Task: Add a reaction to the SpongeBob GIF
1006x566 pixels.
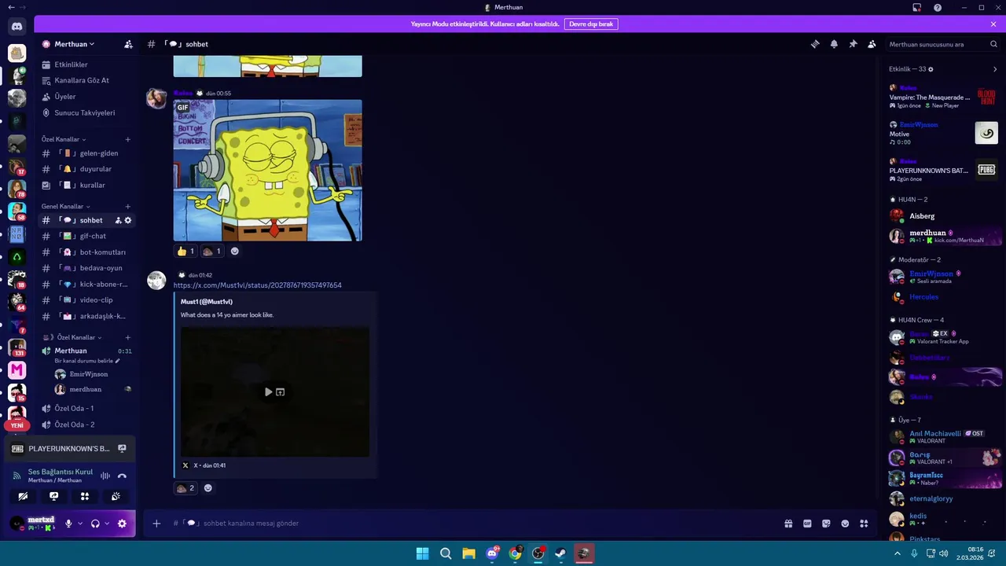Action: (234, 252)
